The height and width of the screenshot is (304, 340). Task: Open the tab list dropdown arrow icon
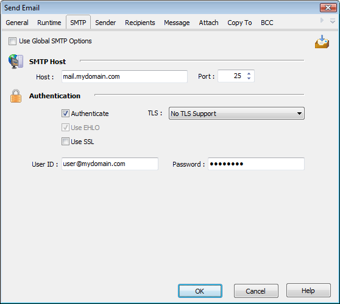(x=333, y=21)
